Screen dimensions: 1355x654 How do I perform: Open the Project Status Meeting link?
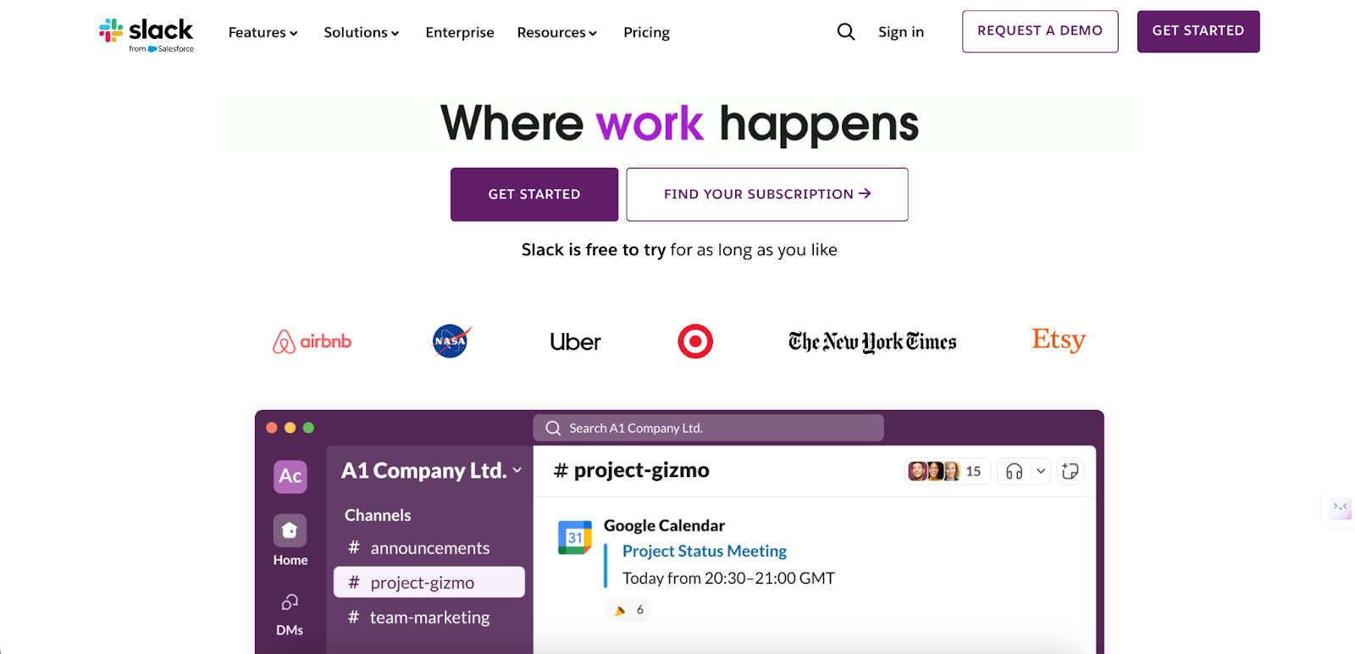[705, 551]
